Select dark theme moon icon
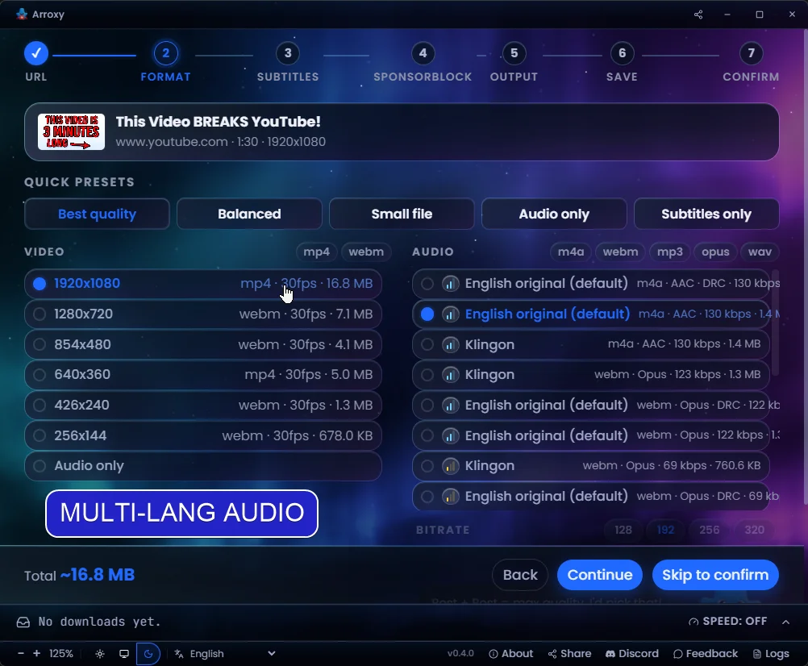The width and height of the screenshot is (808, 666). tap(148, 654)
